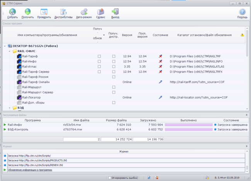
Task: Tick the update checkbox for Rail-Тариф
Action: pyautogui.click(x=99, y=56)
